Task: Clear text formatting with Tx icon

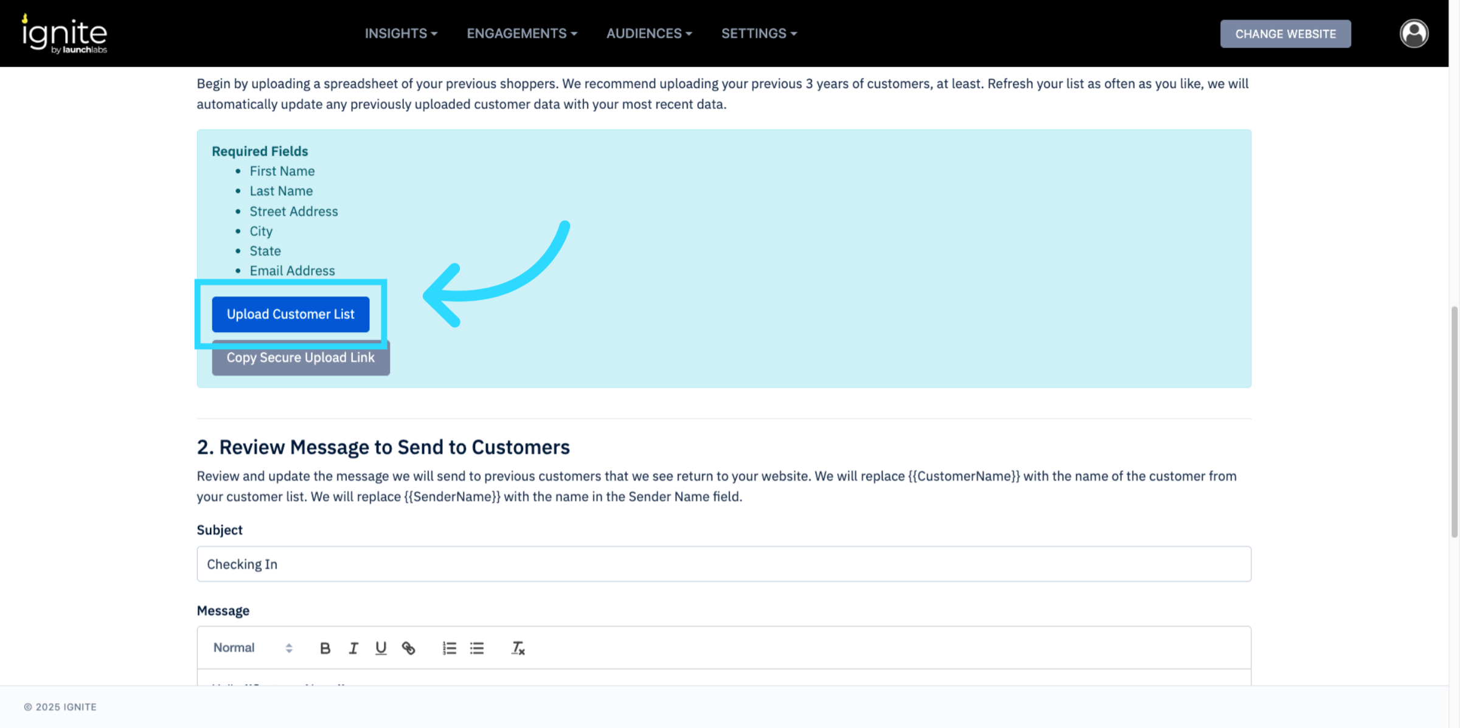Action: pos(518,648)
